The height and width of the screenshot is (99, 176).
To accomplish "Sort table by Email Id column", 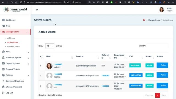I will click(87, 57).
